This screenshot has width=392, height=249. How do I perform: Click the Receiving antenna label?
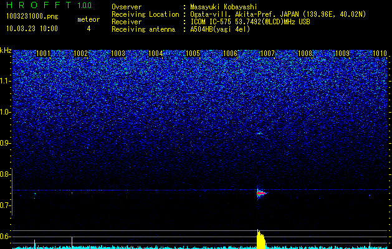coord(143,29)
